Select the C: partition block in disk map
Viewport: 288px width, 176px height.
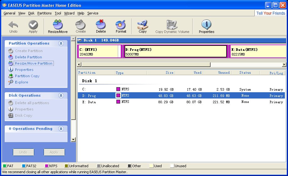(98, 51)
